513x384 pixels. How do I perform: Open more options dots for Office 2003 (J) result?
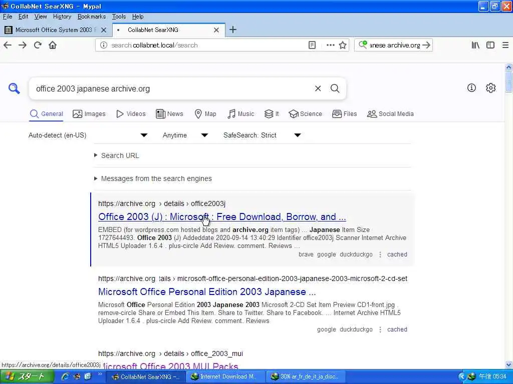pos(380,254)
